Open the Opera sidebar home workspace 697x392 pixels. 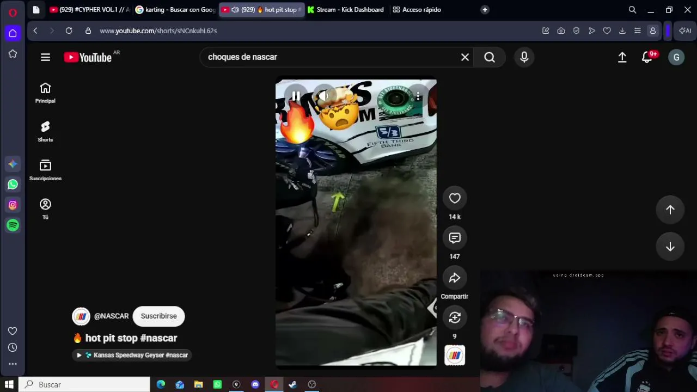tap(13, 33)
